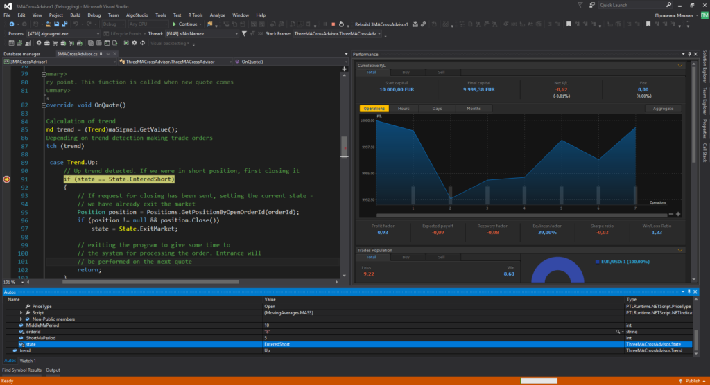Viewport: 710px width, 385px height.
Task: Click the green Continue debugging play icon
Action: tap(173, 24)
